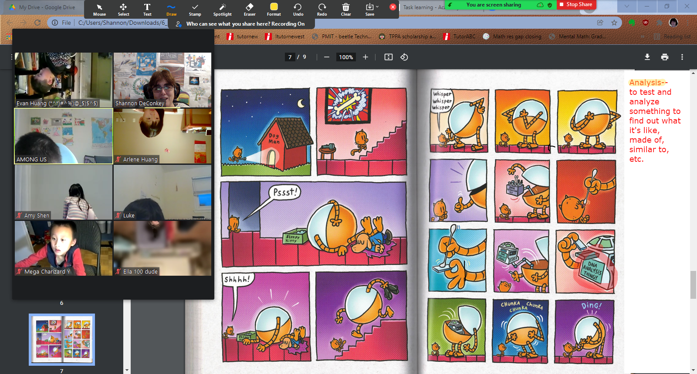Click the PDF page number field

click(x=290, y=57)
